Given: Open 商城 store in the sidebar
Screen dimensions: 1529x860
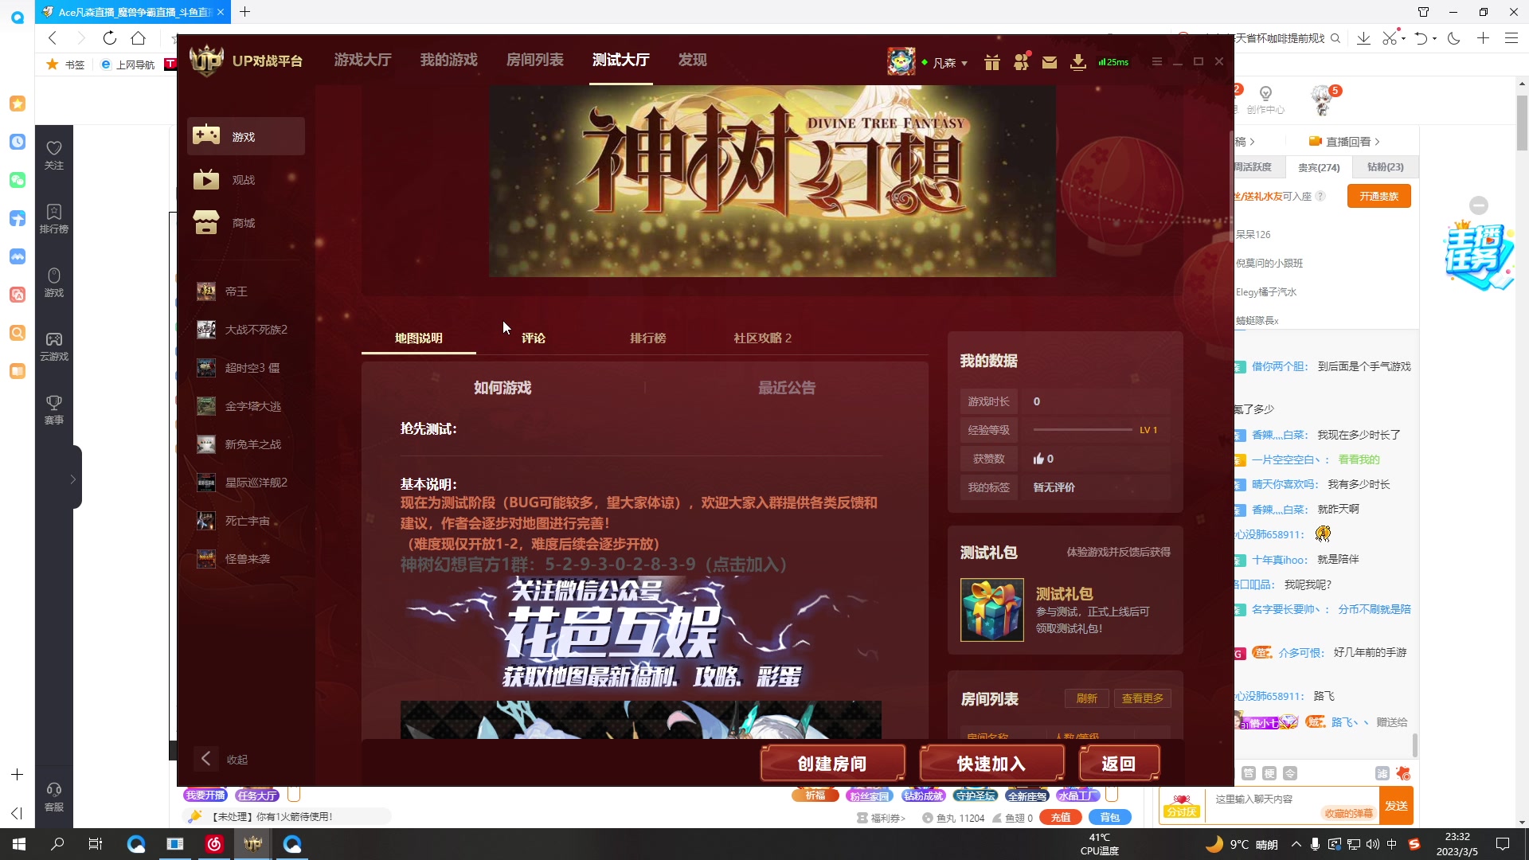Looking at the screenshot, I should [x=246, y=223].
